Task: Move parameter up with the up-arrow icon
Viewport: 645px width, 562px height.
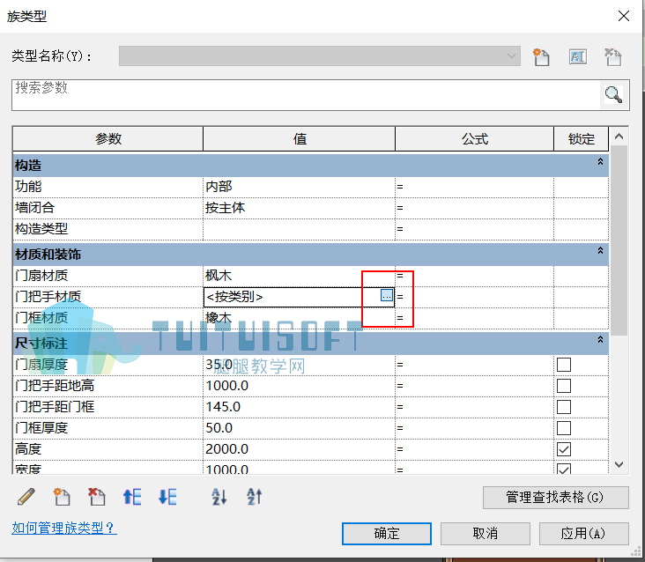Action: 132,497
